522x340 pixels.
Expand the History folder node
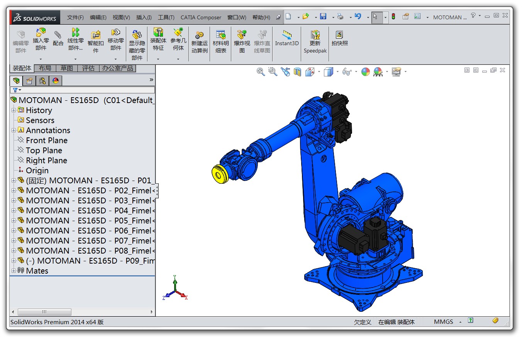coord(14,110)
